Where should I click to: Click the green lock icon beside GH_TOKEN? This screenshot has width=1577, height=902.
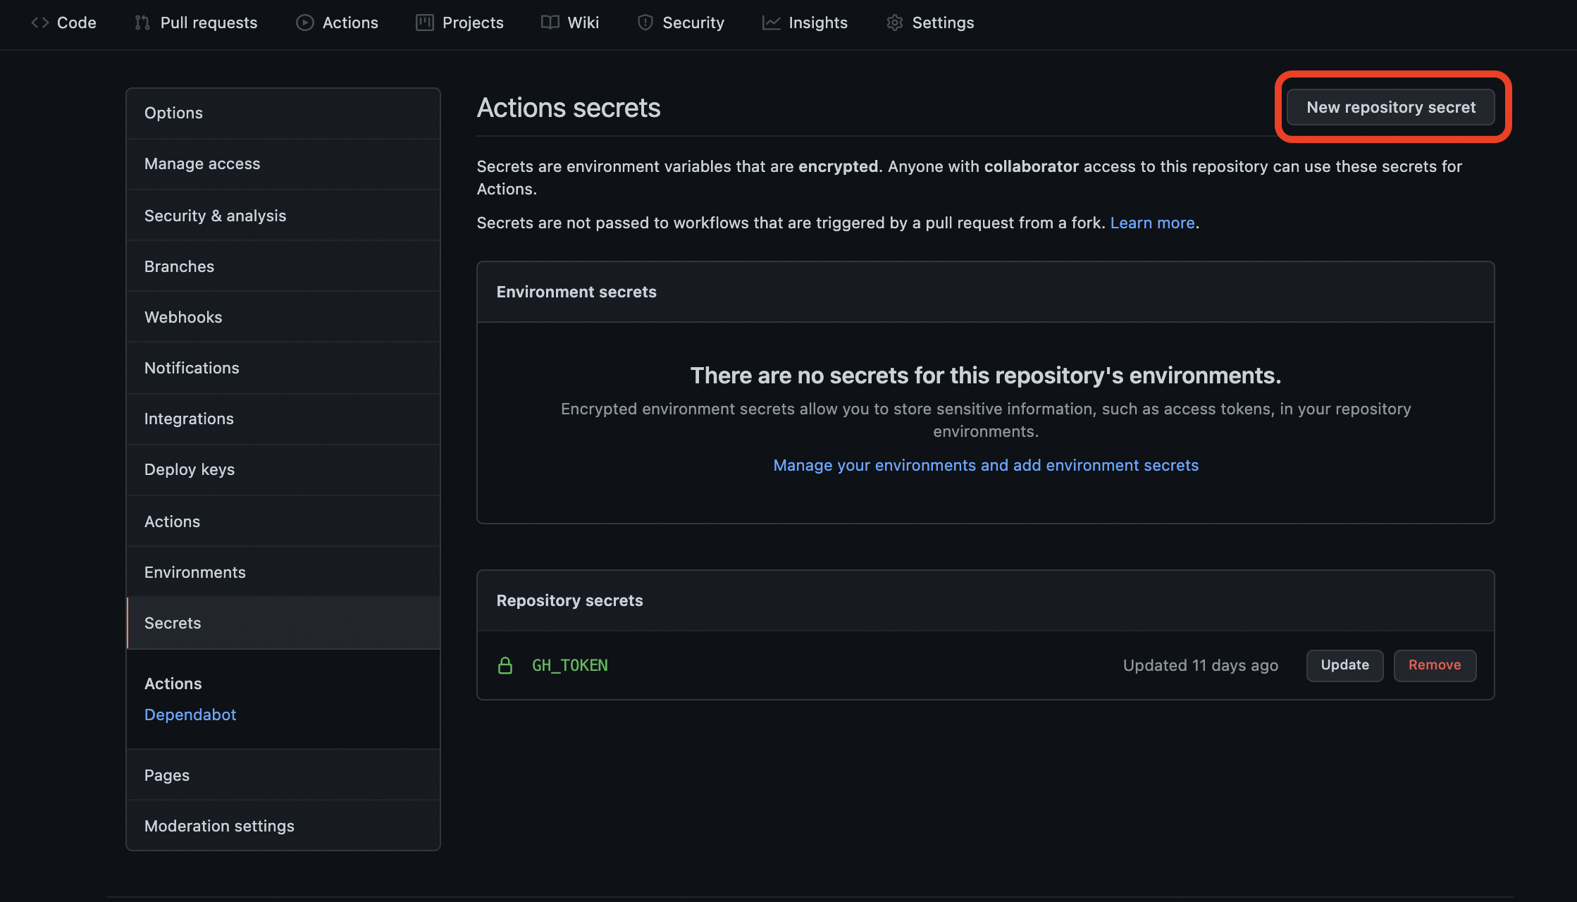click(x=505, y=665)
